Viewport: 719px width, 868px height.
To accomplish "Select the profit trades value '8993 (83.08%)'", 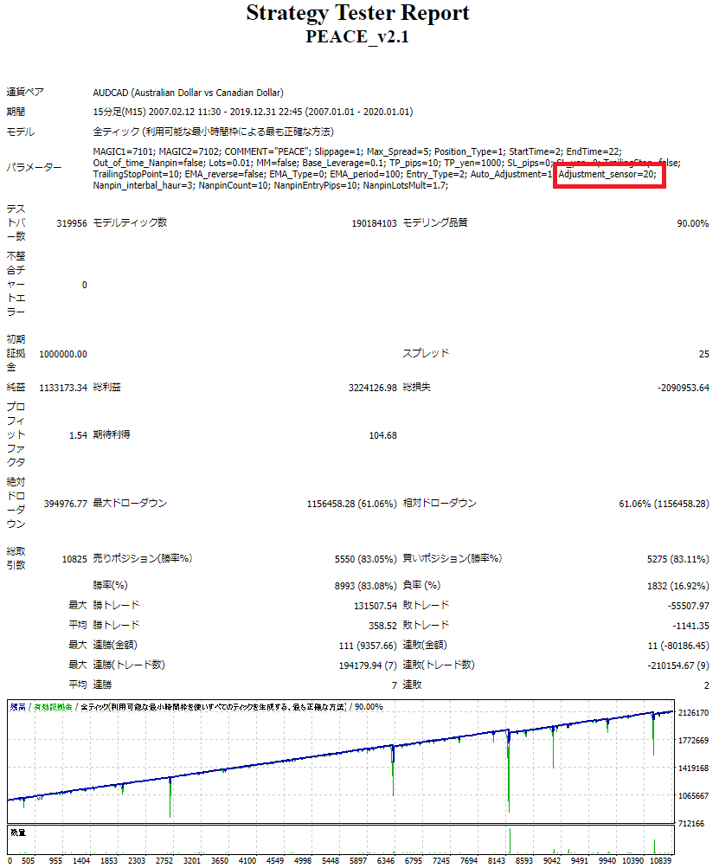I will (366, 586).
